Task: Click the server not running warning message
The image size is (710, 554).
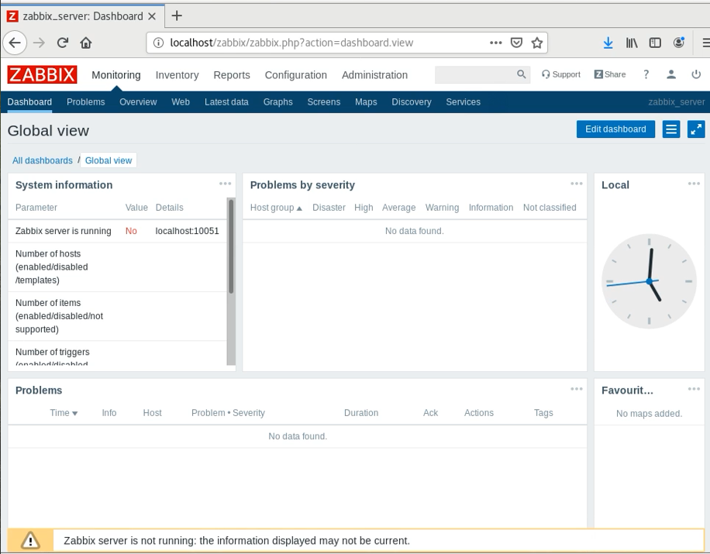Action: coord(236,540)
